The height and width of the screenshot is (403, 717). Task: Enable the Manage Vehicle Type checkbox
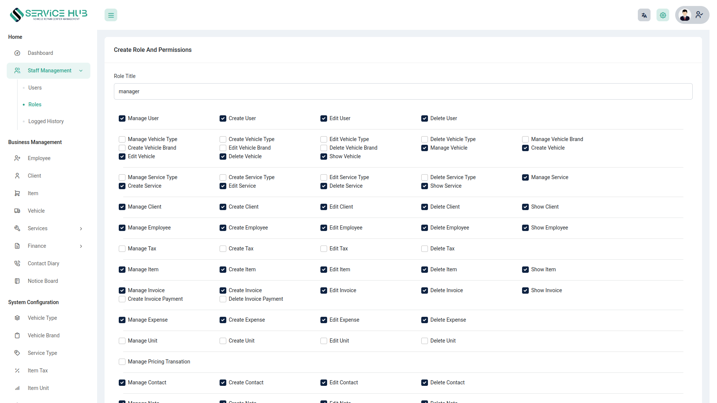coord(122,139)
